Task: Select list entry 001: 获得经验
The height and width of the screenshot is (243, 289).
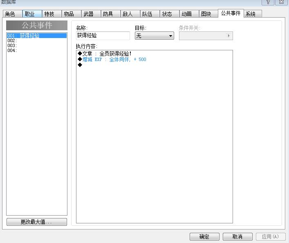Action: point(37,36)
